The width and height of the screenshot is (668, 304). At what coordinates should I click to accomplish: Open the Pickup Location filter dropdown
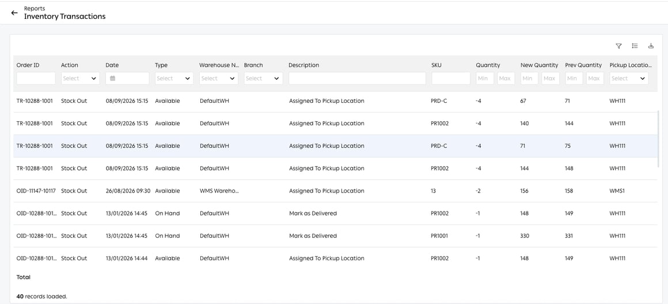coord(629,78)
